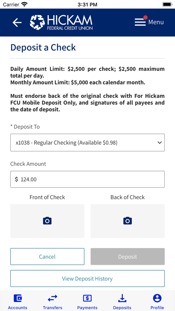Open Accounts wallet icon in bottom bar
This screenshot has height=311, width=175.
pyautogui.click(x=18, y=298)
